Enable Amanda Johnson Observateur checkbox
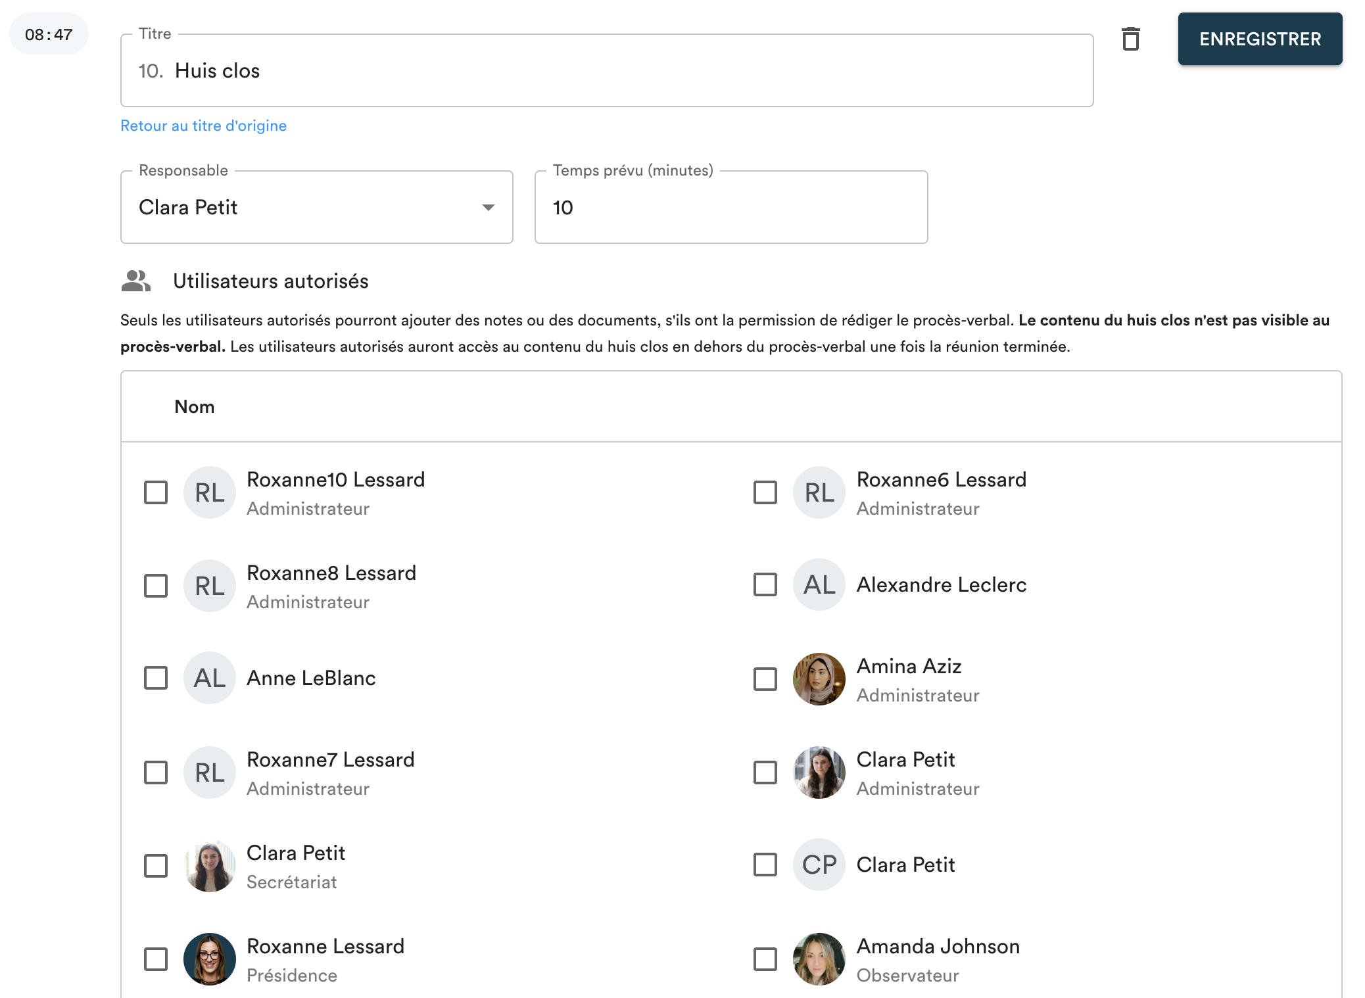The width and height of the screenshot is (1365, 998). 765,959
